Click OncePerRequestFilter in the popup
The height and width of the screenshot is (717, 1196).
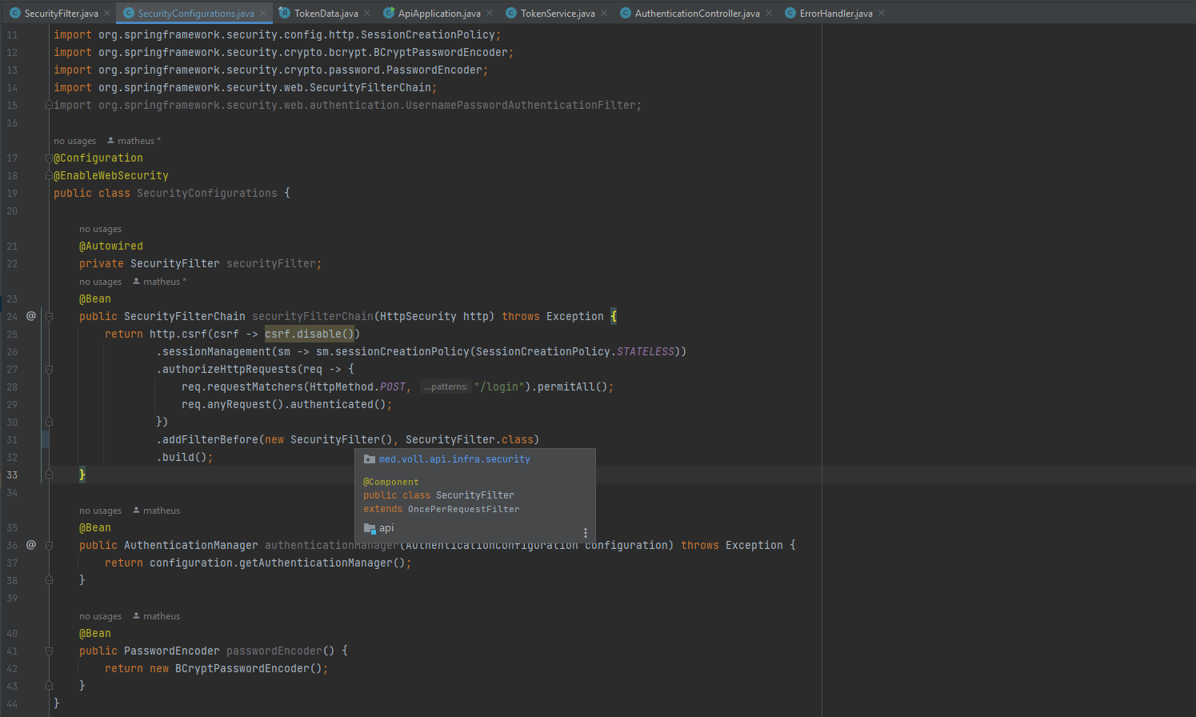click(x=463, y=509)
